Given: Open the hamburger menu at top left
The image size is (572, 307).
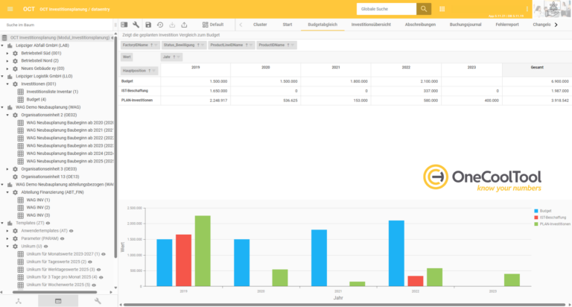Looking at the screenshot, I should pos(8,9).
